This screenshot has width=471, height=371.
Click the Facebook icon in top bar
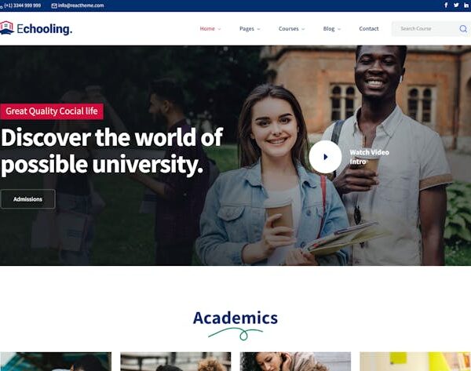tap(446, 5)
